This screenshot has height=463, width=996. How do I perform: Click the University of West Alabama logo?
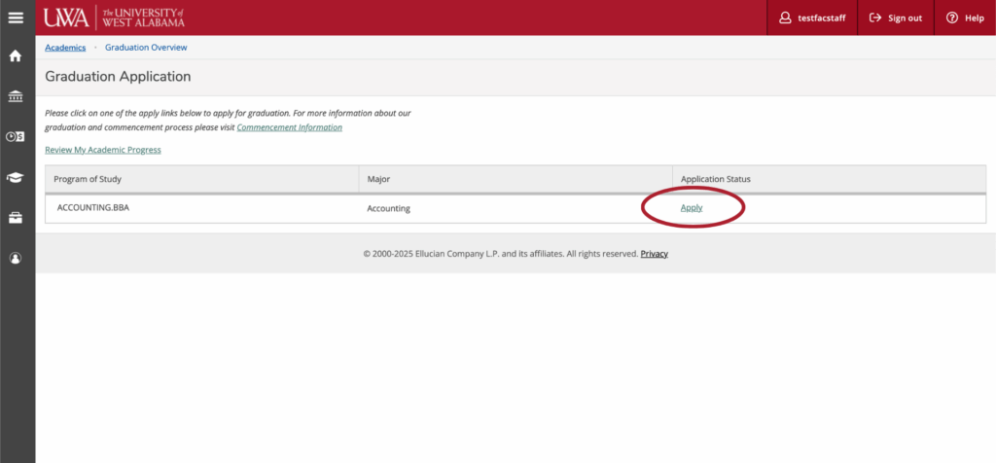(114, 18)
